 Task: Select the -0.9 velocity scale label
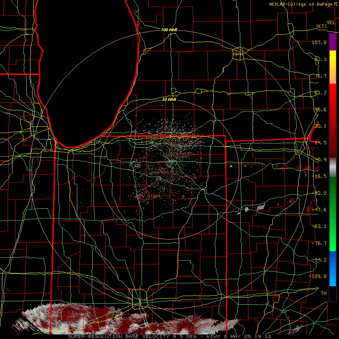click(x=321, y=160)
